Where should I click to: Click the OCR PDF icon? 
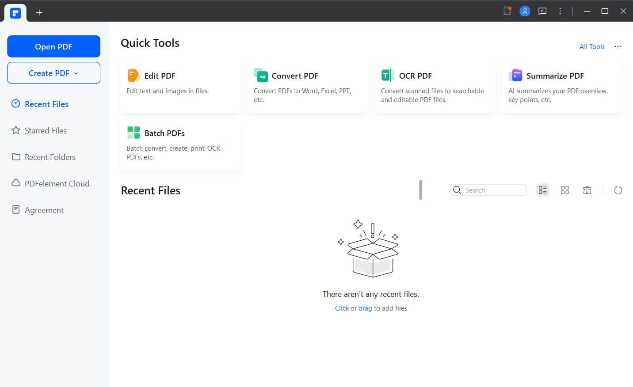pos(388,76)
